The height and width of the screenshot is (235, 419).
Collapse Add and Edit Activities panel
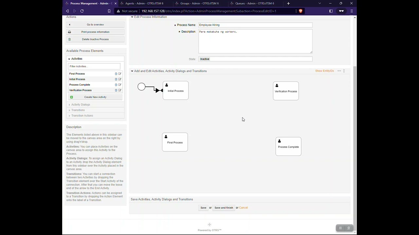[x=132, y=71]
